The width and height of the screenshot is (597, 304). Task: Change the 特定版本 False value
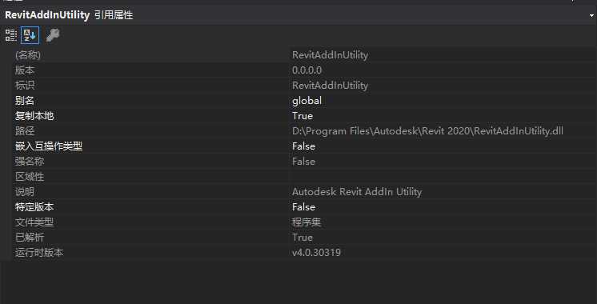click(x=303, y=207)
